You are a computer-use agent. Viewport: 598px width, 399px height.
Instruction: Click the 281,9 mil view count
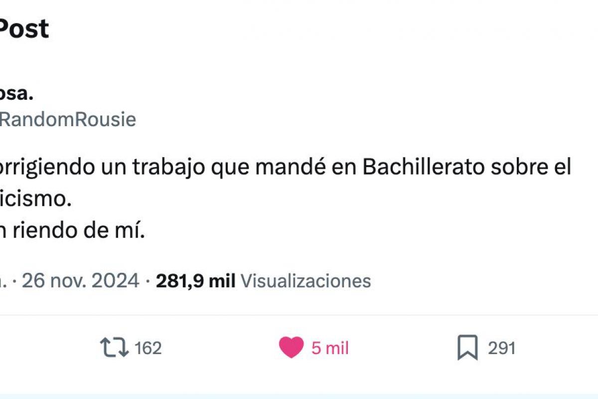195,281
